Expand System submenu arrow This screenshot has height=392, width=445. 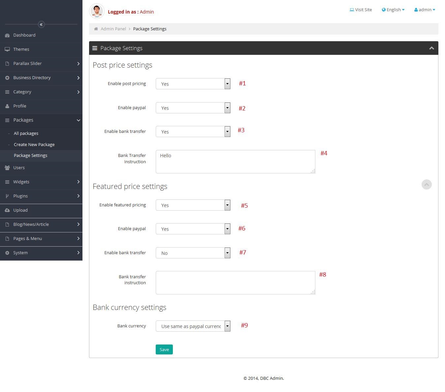point(78,253)
